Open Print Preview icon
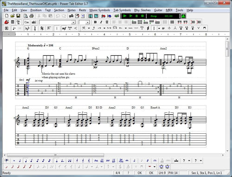Image resolution: width=232 pixels, height=177 pixels. click(x=26, y=16)
